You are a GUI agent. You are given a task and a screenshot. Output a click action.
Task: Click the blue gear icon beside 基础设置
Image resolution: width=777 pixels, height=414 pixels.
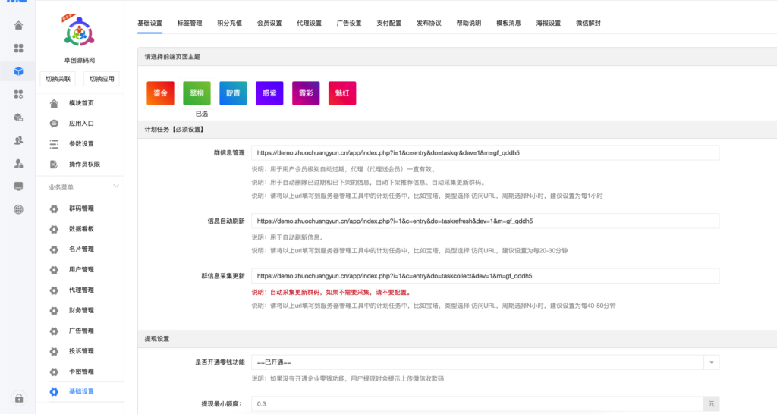point(54,392)
